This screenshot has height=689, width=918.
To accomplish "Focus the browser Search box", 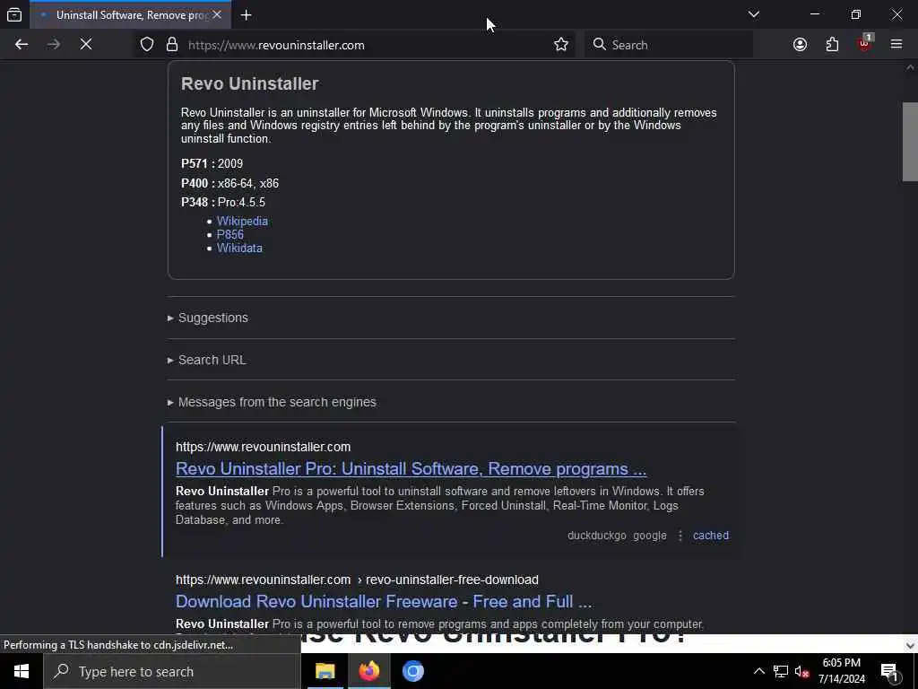I will pos(669,45).
